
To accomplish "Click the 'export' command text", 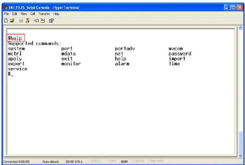I will pyautogui.click(x=16, y=64).
